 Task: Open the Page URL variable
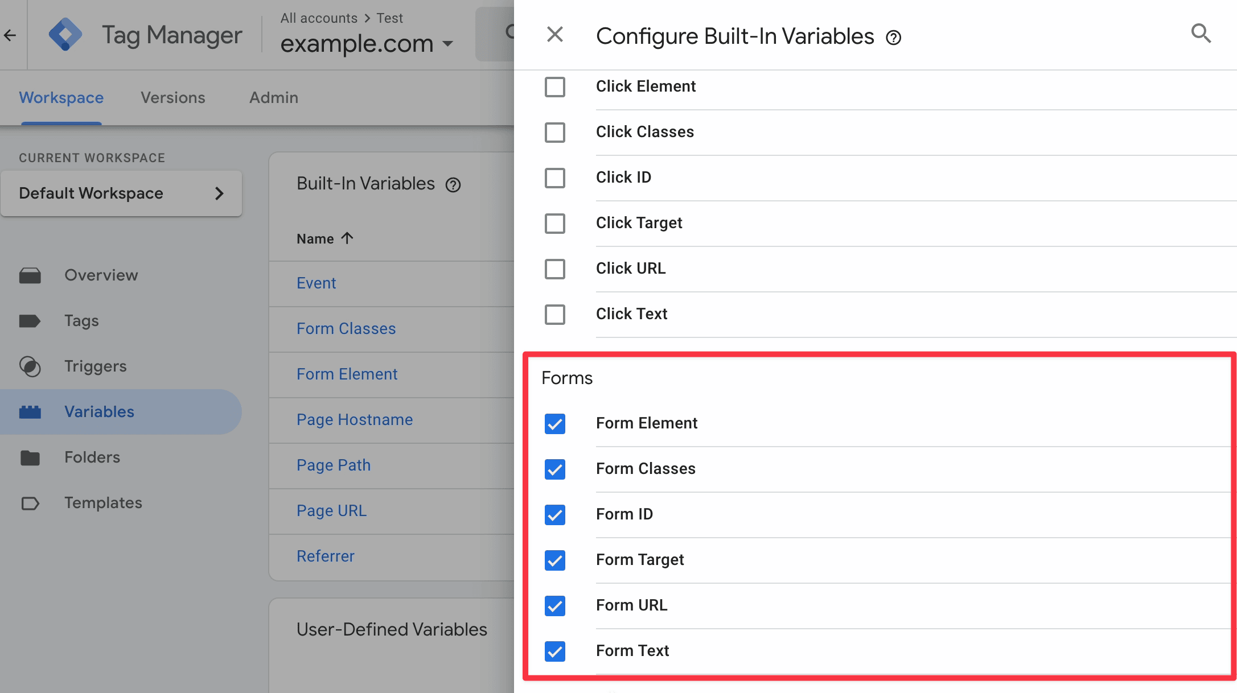(332, 511)
